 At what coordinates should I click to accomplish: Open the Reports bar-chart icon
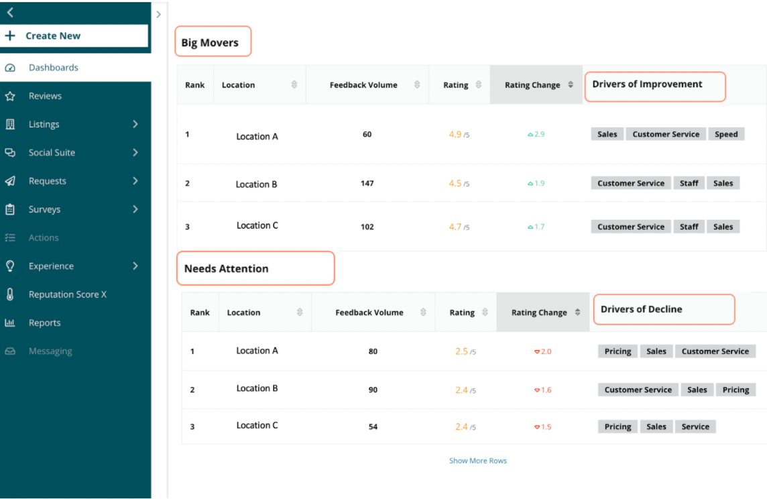(11, 323)
